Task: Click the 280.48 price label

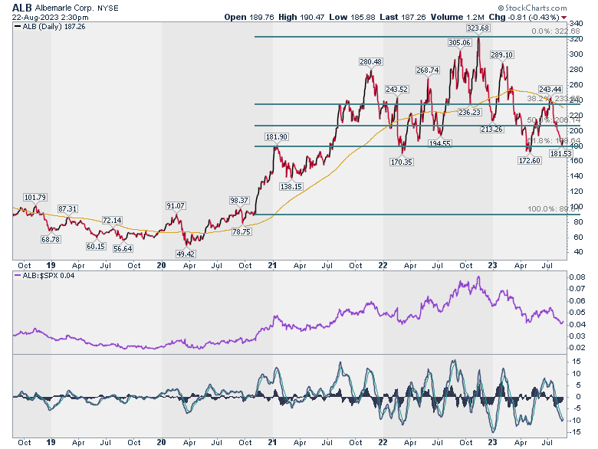Action: click(371, 62)
